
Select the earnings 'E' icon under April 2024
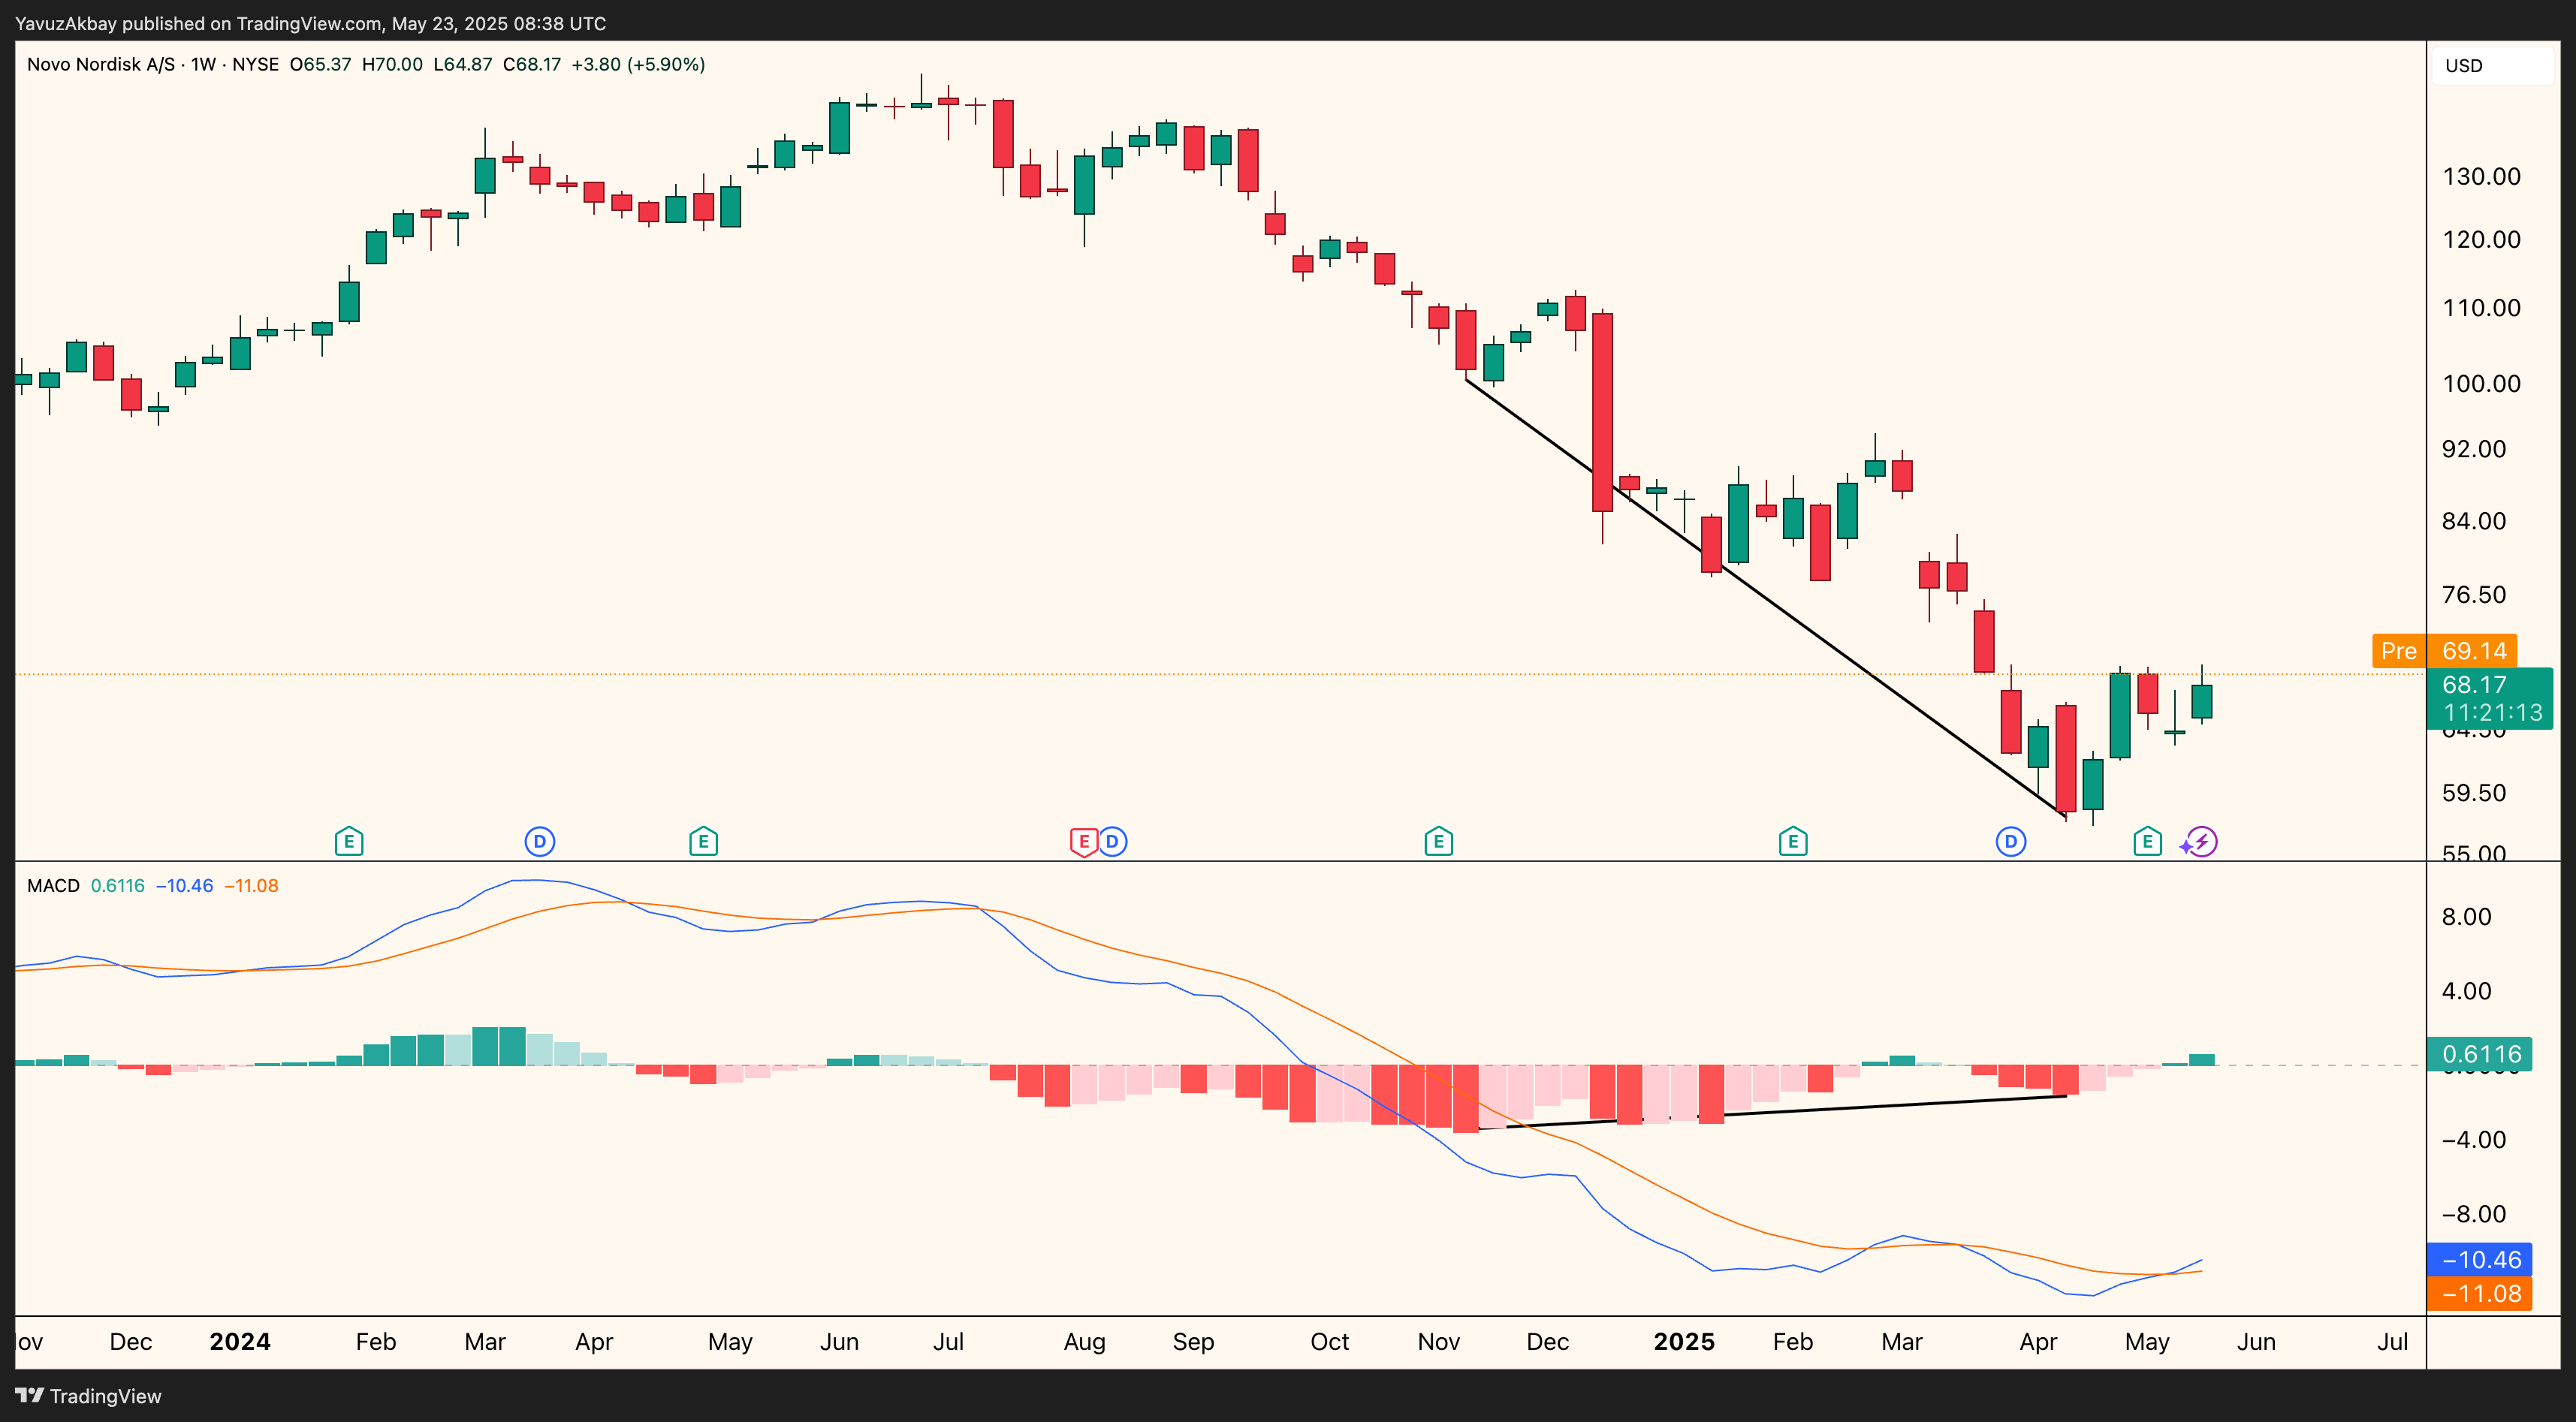(x=703, y=841)
